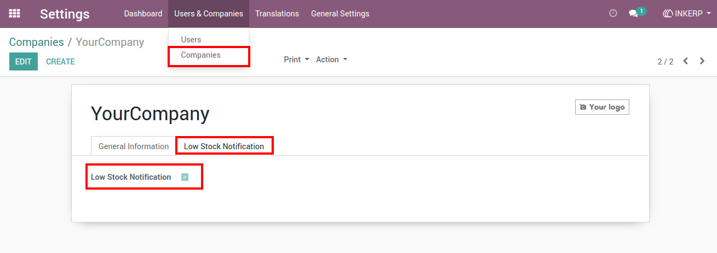This screenshot has width=717, height=253.
Task: Switch to the General Information tab
Action: [x=134, y=146]
